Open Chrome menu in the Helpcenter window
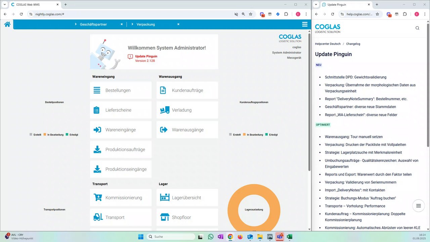430x242 pixels. pyautogui.click(x=425, y=14)
